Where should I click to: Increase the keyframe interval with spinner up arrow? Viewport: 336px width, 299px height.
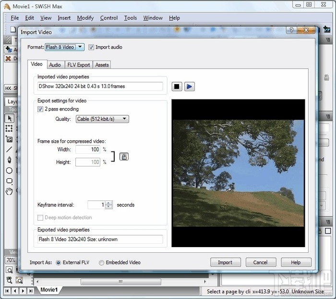(109, 202)
